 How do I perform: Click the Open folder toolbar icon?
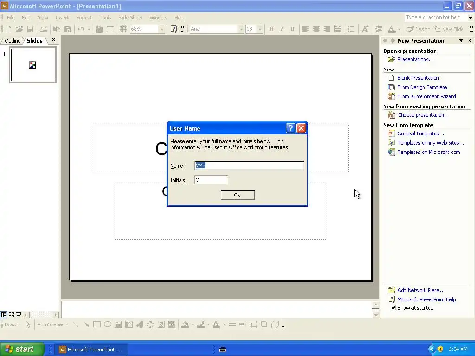pos(19,29)
